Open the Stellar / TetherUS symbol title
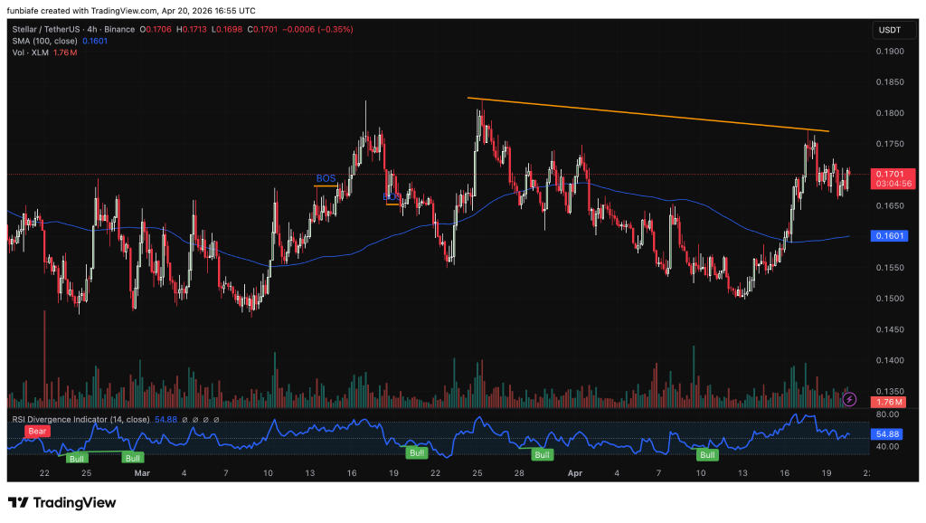The image size is (926, 523). (46, 29)
